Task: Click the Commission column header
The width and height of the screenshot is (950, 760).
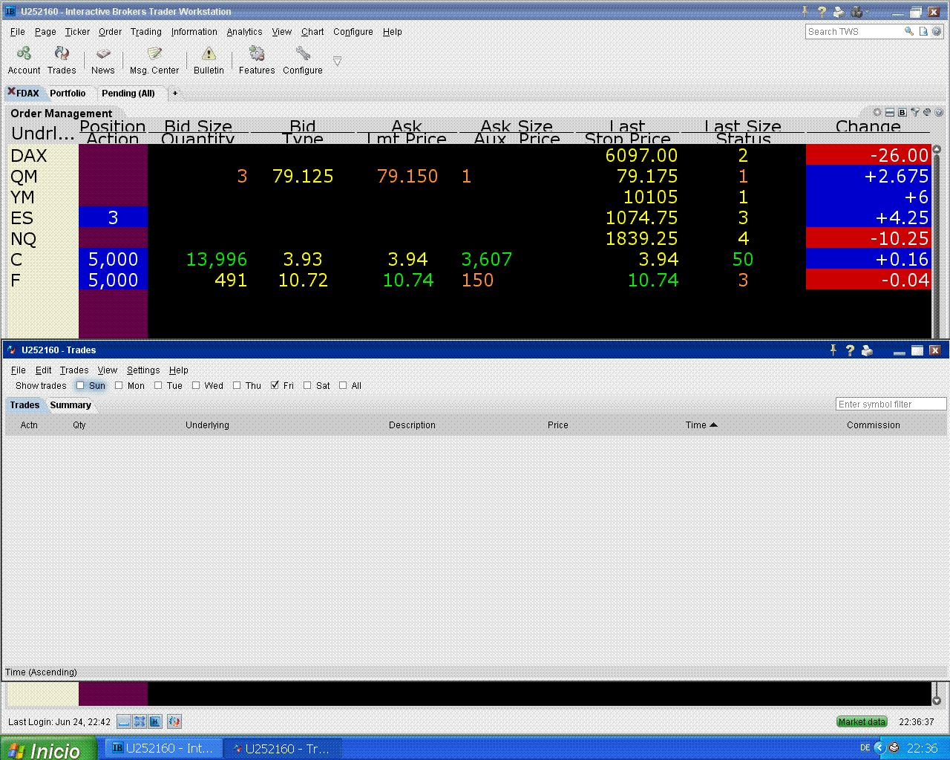Action: pos(874,425)
